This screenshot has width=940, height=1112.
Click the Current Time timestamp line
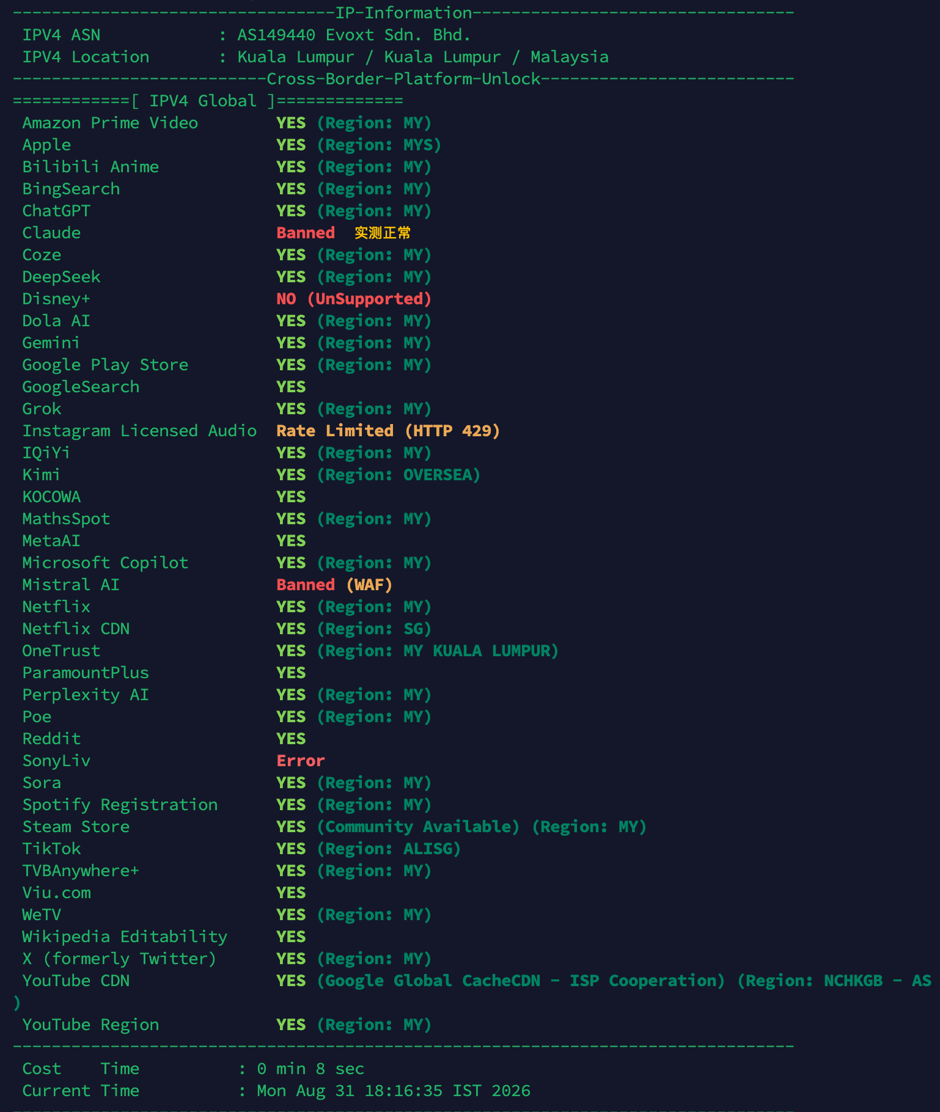(x=276, y=1091)
